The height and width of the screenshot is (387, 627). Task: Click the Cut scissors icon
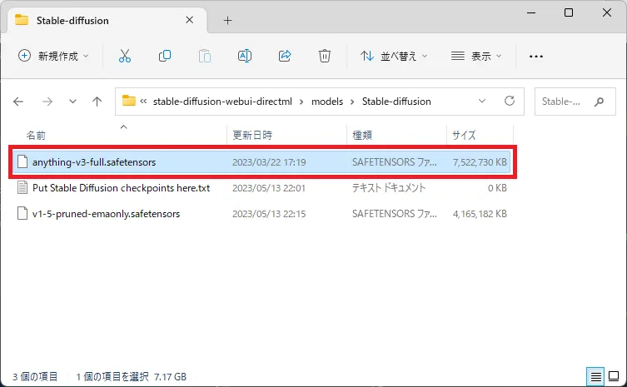click(125, 56)
